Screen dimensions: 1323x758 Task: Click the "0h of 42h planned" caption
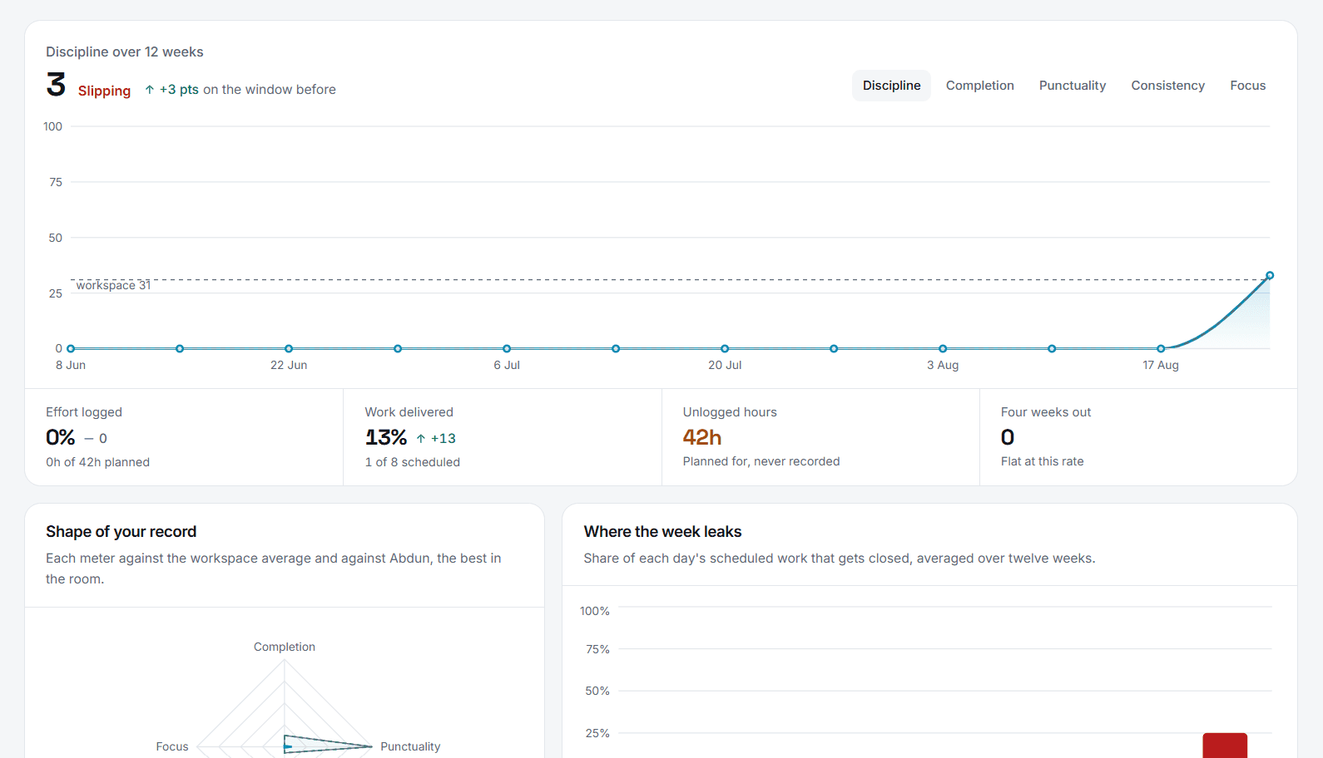[x=98, y=462]
